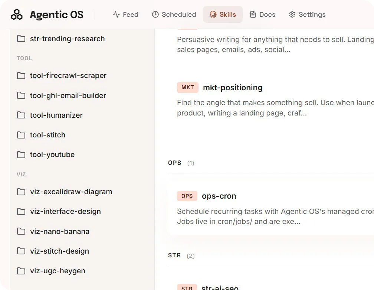This screenshot has height=290, width=374.
Task: Click folder icon beside tool-stitch
Action: tap(21, 135)
